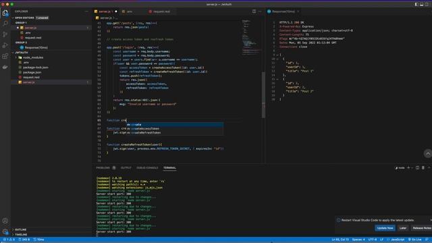Image resolution: width=432 pixels, height=243 pixels.
Task: Open the Accounts menu icon
Action: [5, 221]
